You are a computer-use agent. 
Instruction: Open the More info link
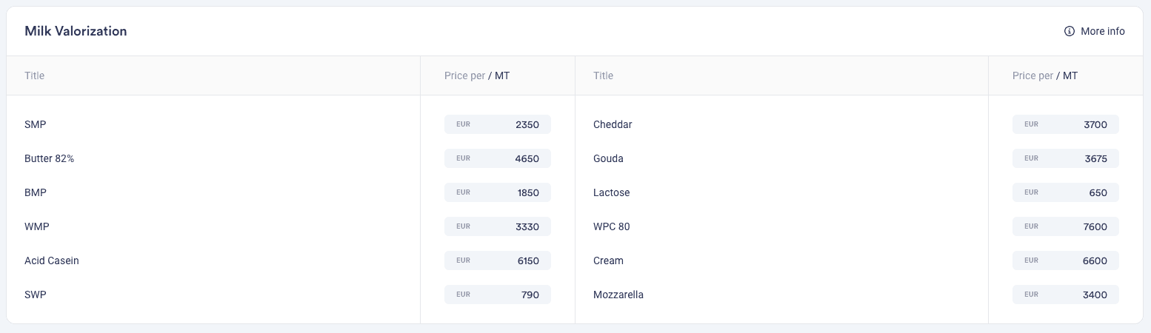tap(1095, 31)
